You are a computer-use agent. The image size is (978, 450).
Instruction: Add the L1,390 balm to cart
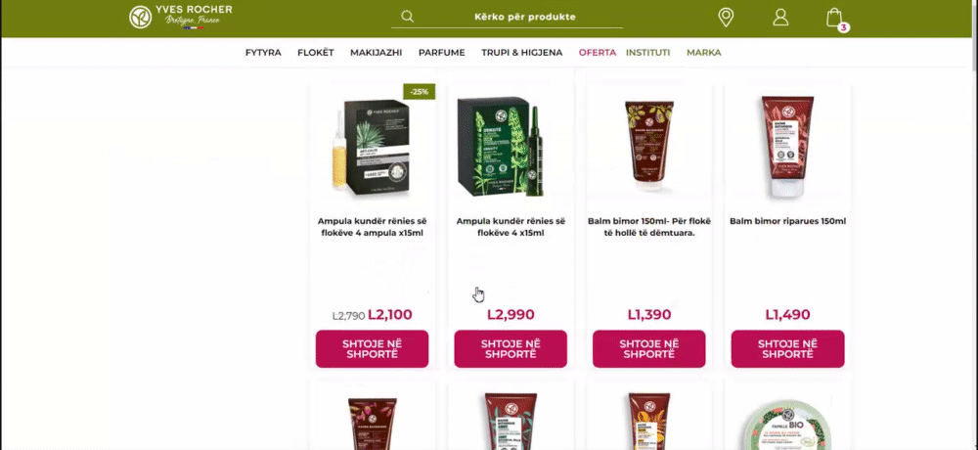648,349
